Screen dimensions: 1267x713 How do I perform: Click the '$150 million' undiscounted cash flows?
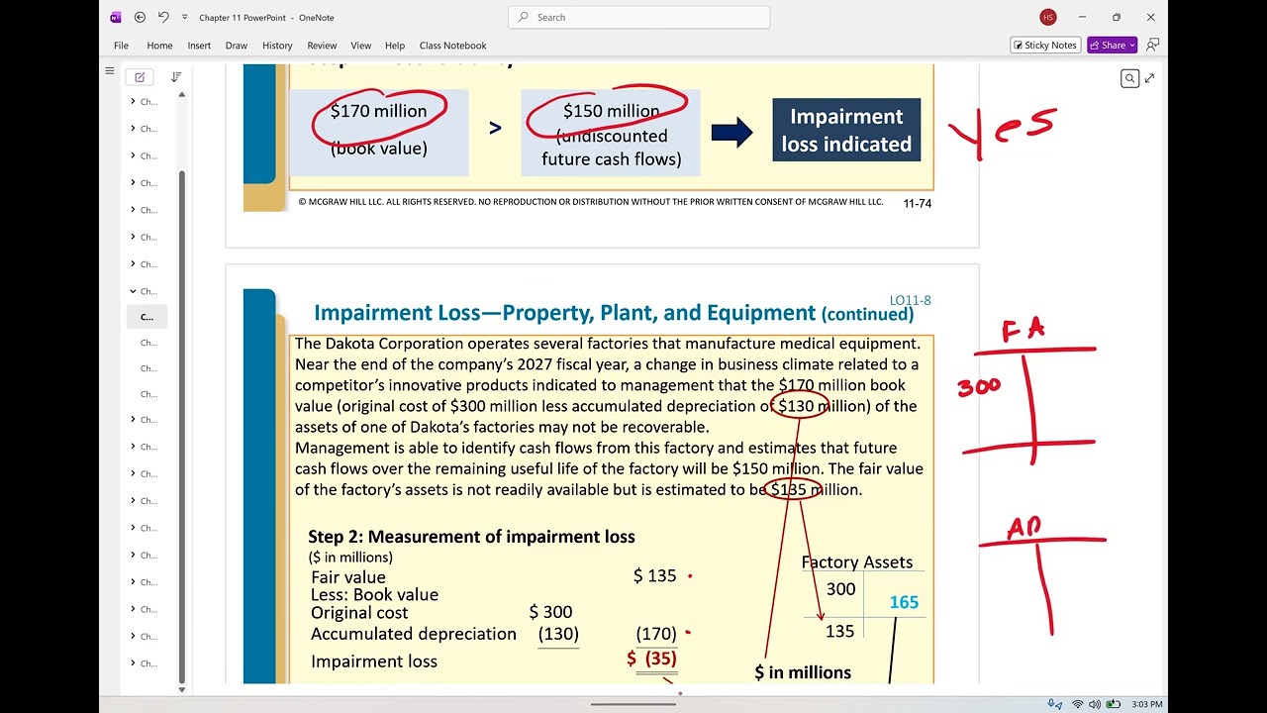pos(611,111)
